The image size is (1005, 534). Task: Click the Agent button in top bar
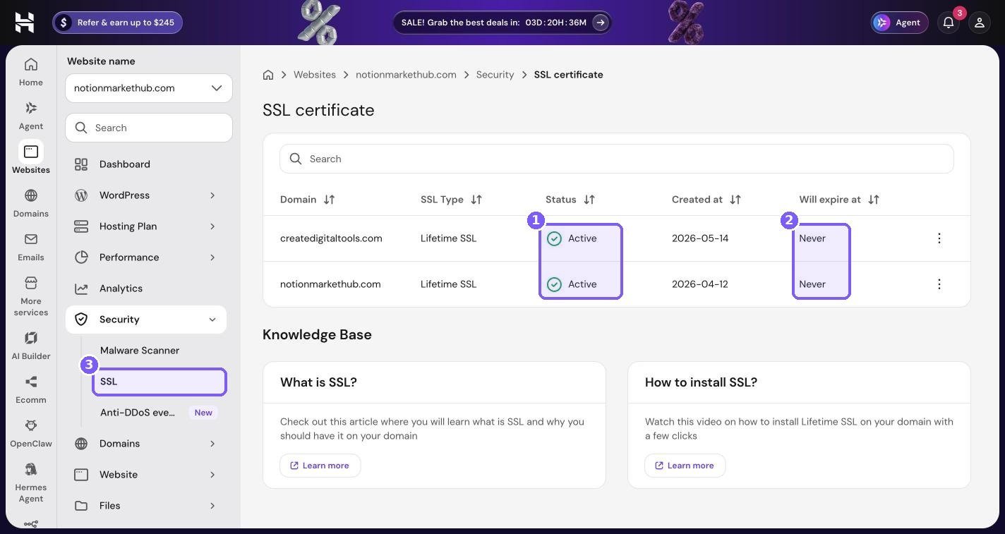(899, 23)
